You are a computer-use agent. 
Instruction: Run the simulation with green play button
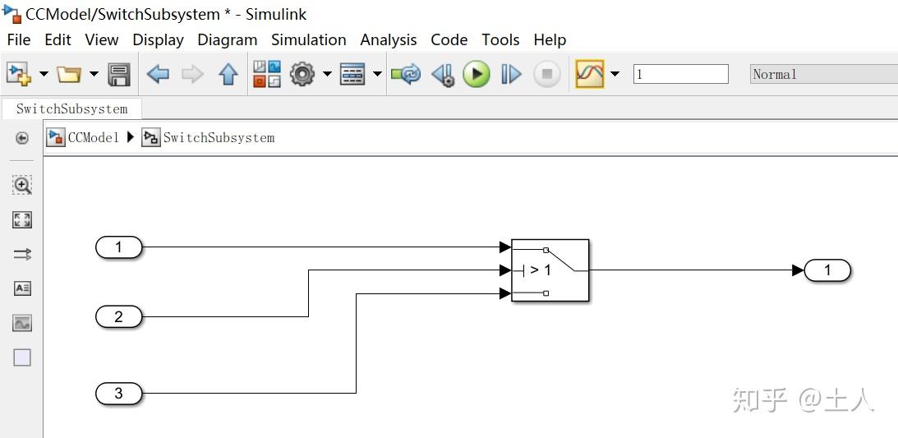[x=476, y=75]
